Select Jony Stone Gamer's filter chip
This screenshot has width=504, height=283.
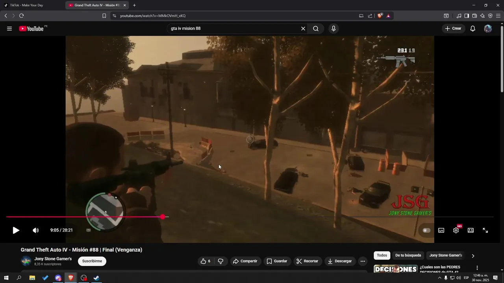click(446, 255)
